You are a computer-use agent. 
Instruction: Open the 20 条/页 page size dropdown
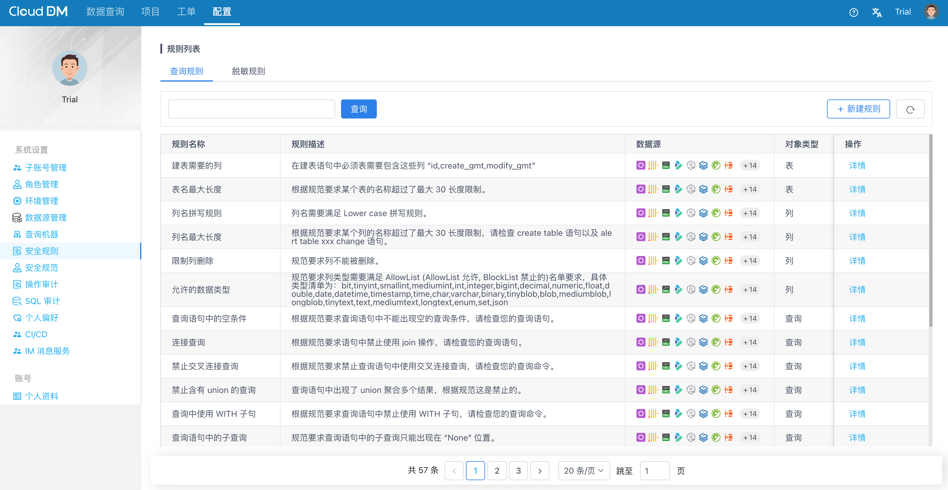(584, 471)
